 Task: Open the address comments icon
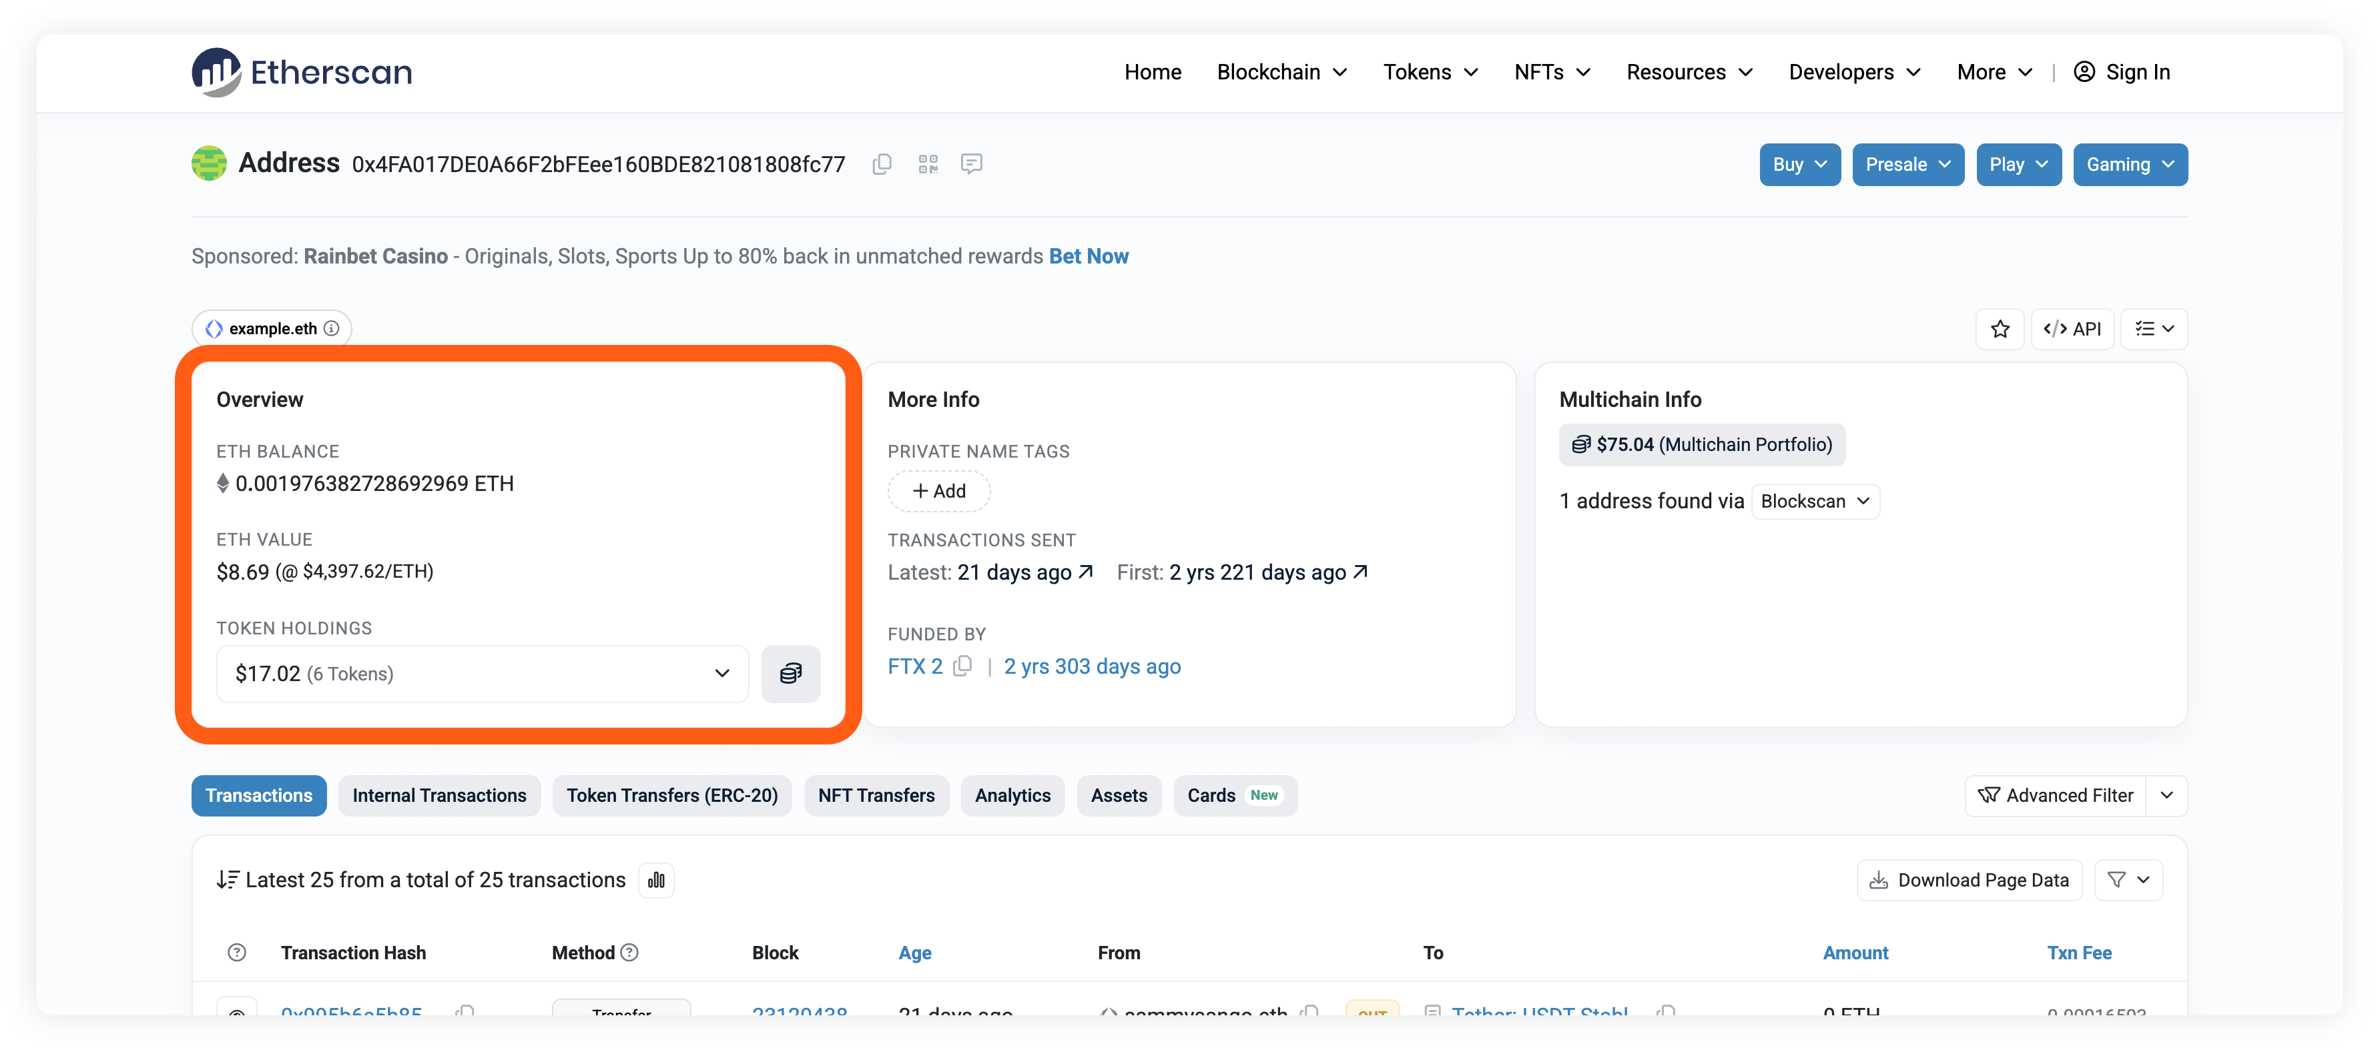point(971,164)
